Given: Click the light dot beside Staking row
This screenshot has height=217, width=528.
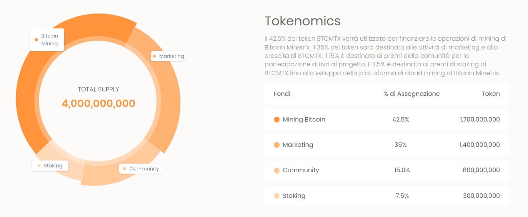Looking at the screenshot, I should pyautogui.click(x=276, y=196).
